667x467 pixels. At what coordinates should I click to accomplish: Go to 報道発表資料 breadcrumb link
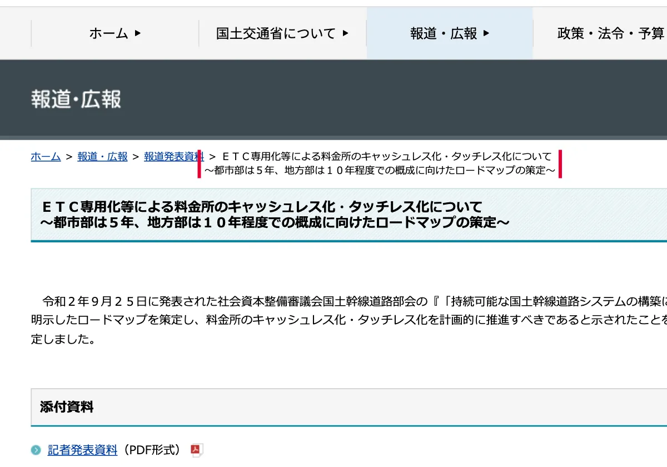[x=174, y=157]
